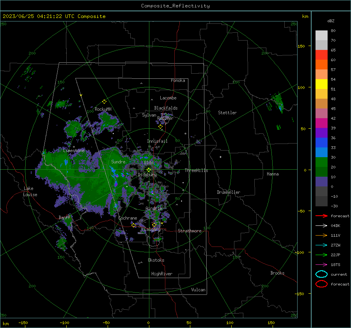
Task: Click the yellow diamond marker near RockyMH
Action: pyautogui.click(x=104, y=102)
